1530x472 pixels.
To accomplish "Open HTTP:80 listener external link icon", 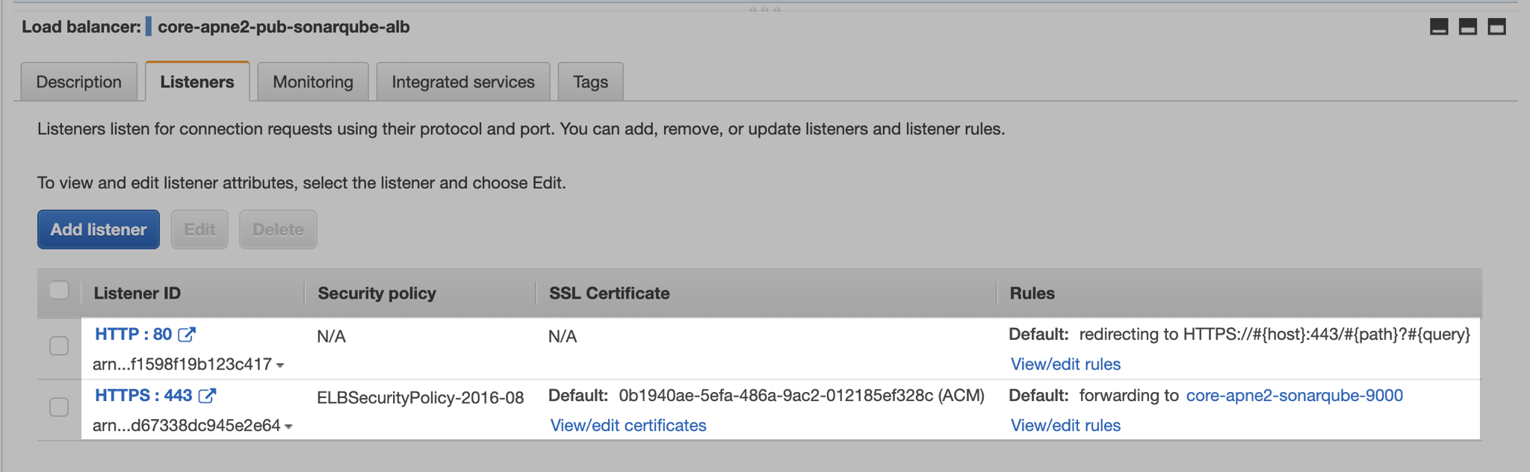I will coord(187,335).
